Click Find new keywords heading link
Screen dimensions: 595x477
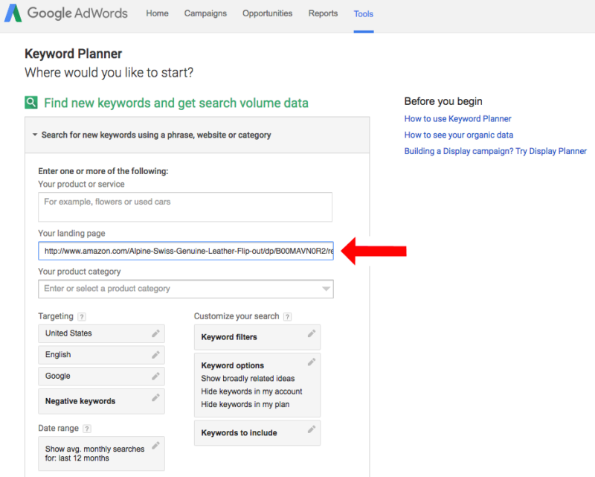tap(176, 103)
